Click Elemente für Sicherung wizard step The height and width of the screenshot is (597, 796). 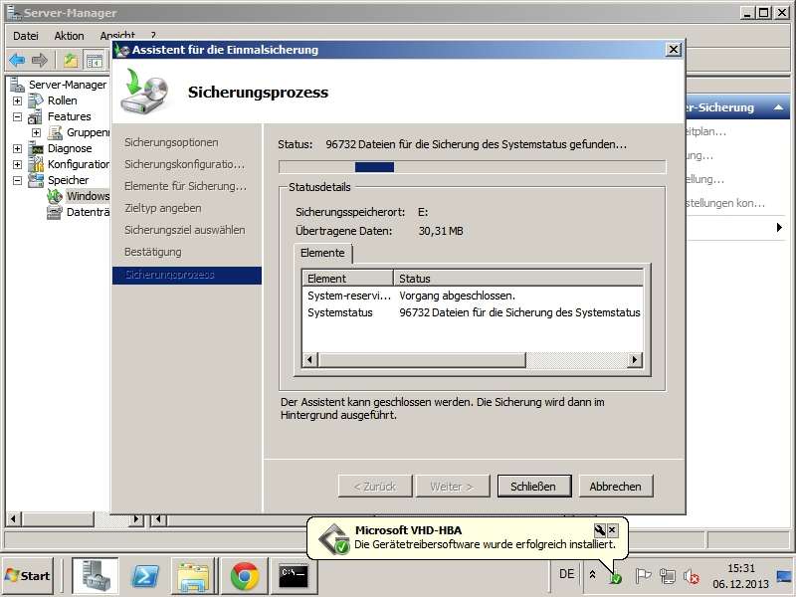click(x=185, y=186)
